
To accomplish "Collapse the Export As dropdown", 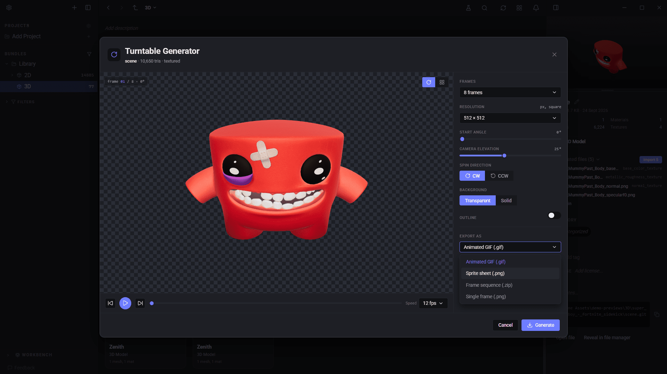I will coord(510,247).
